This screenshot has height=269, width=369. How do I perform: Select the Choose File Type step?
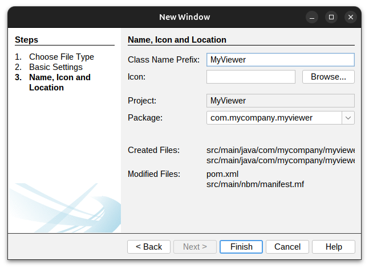tap(62, 57)
